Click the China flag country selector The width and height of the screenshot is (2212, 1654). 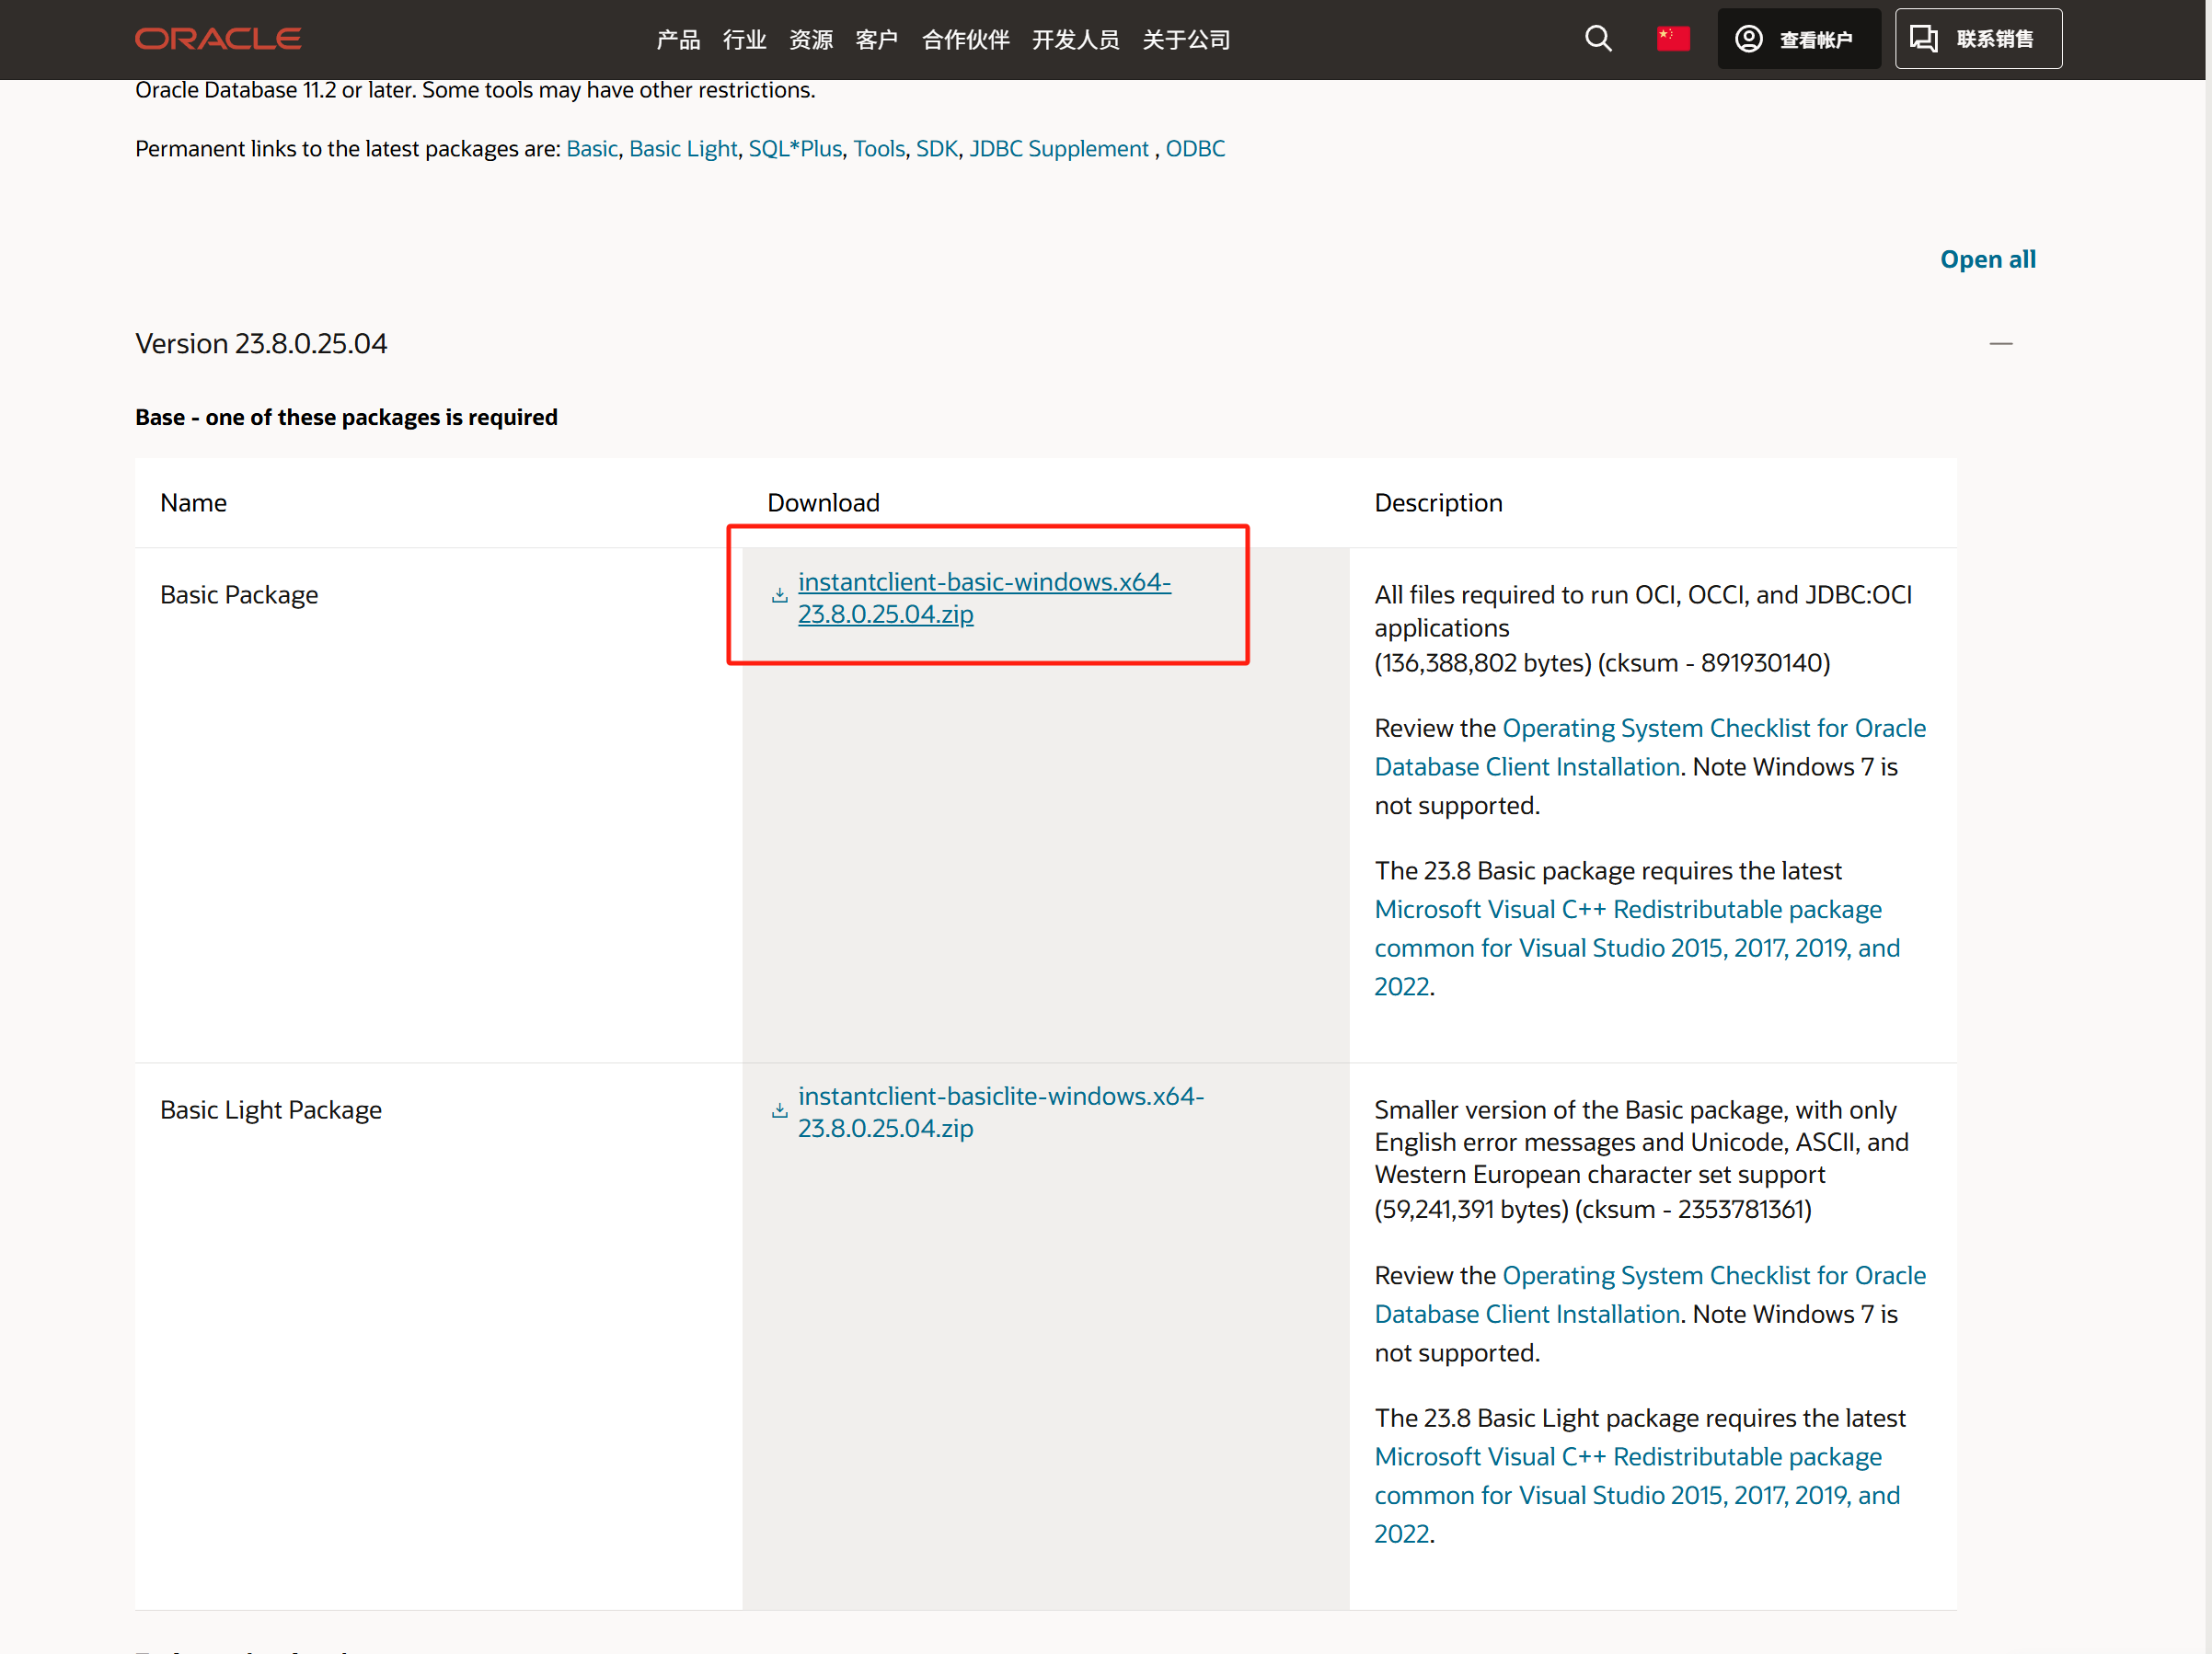(x=1672, y=39)
